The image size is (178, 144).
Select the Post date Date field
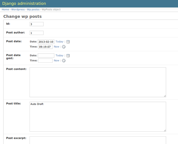(x=46, y=42)
